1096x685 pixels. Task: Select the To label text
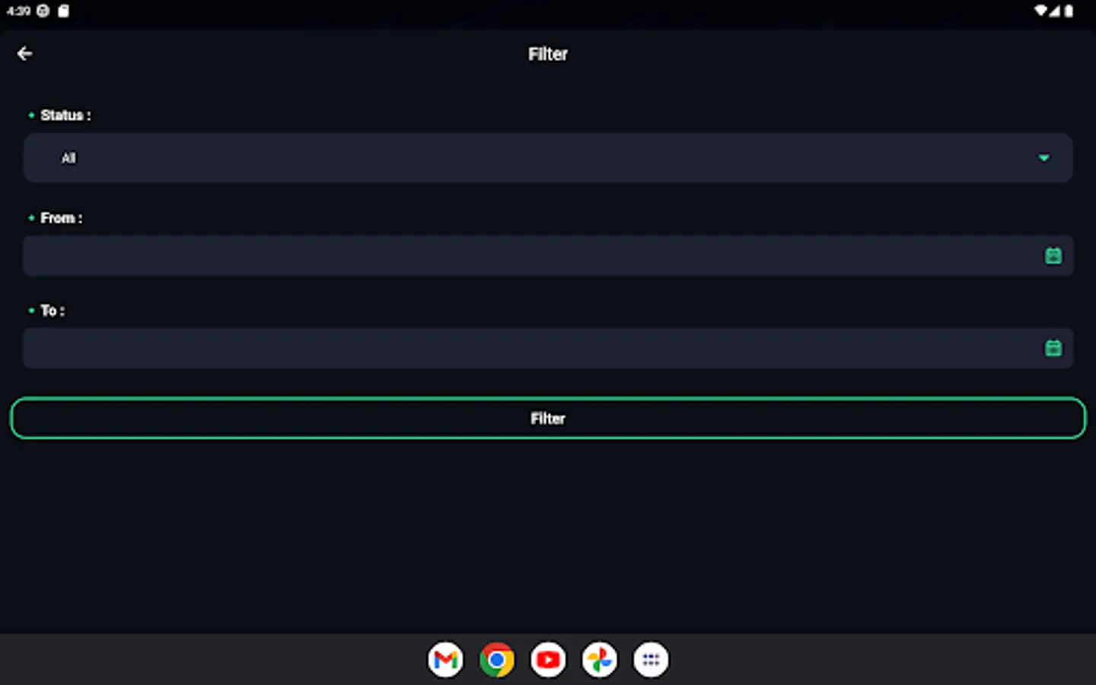pyautogui.click(x=53, y=311)
